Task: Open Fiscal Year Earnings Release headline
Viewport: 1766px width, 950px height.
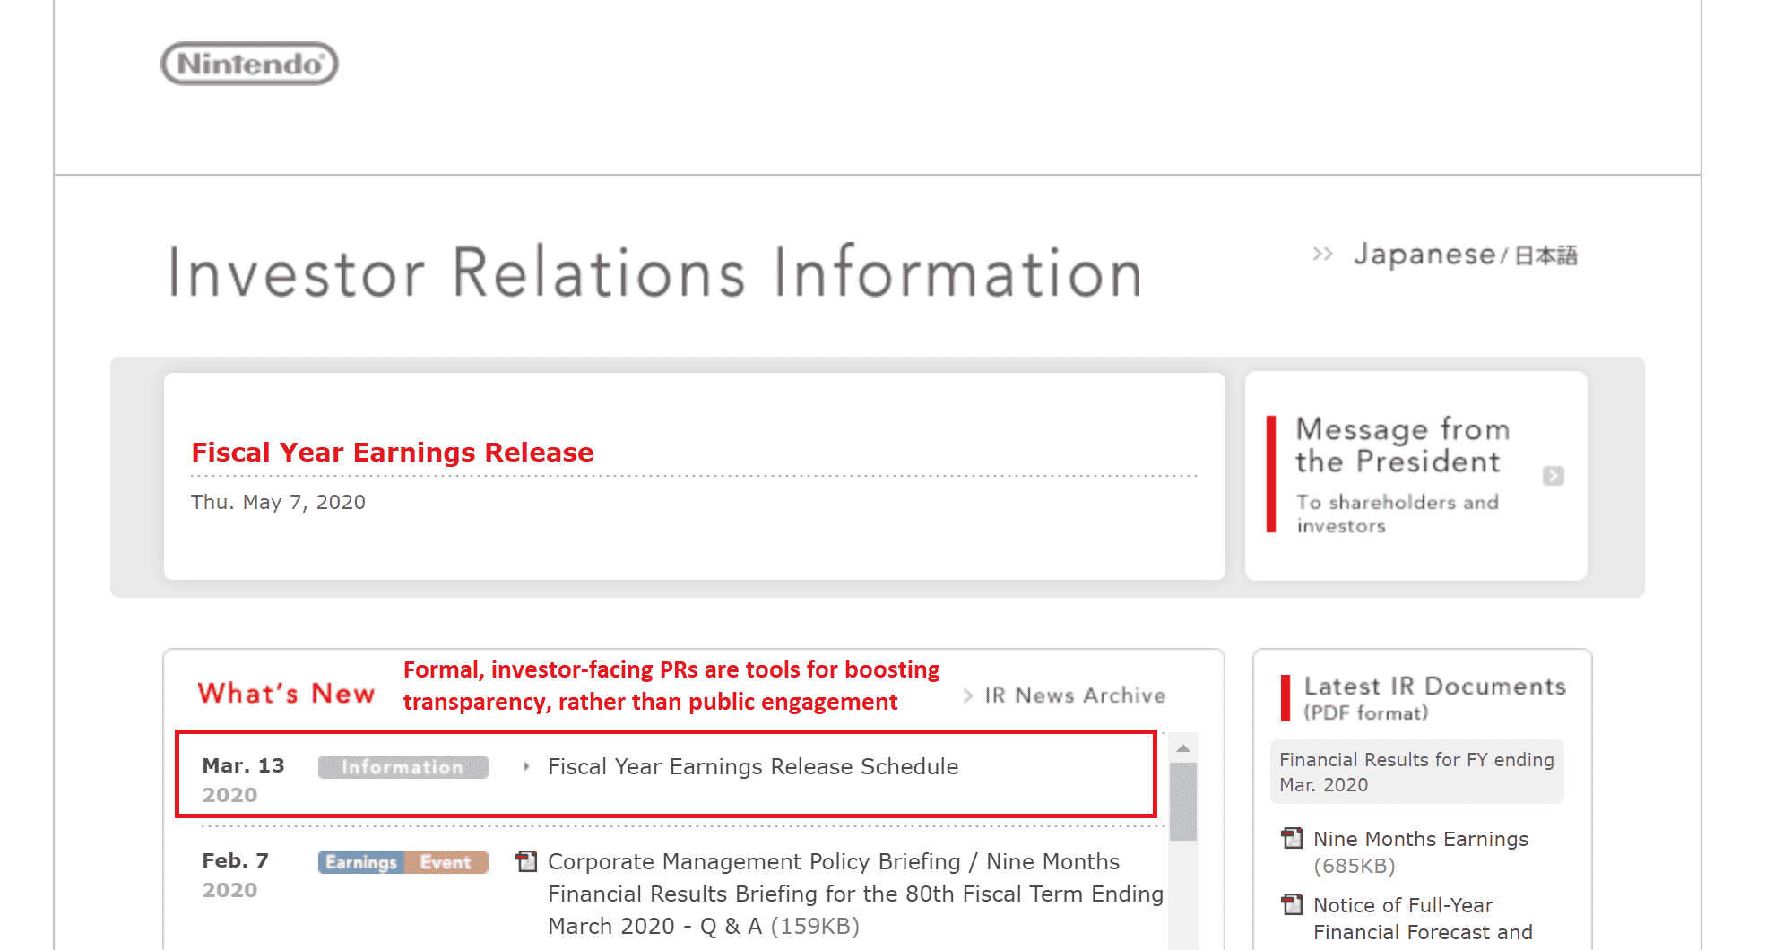Action: [393, 452]
